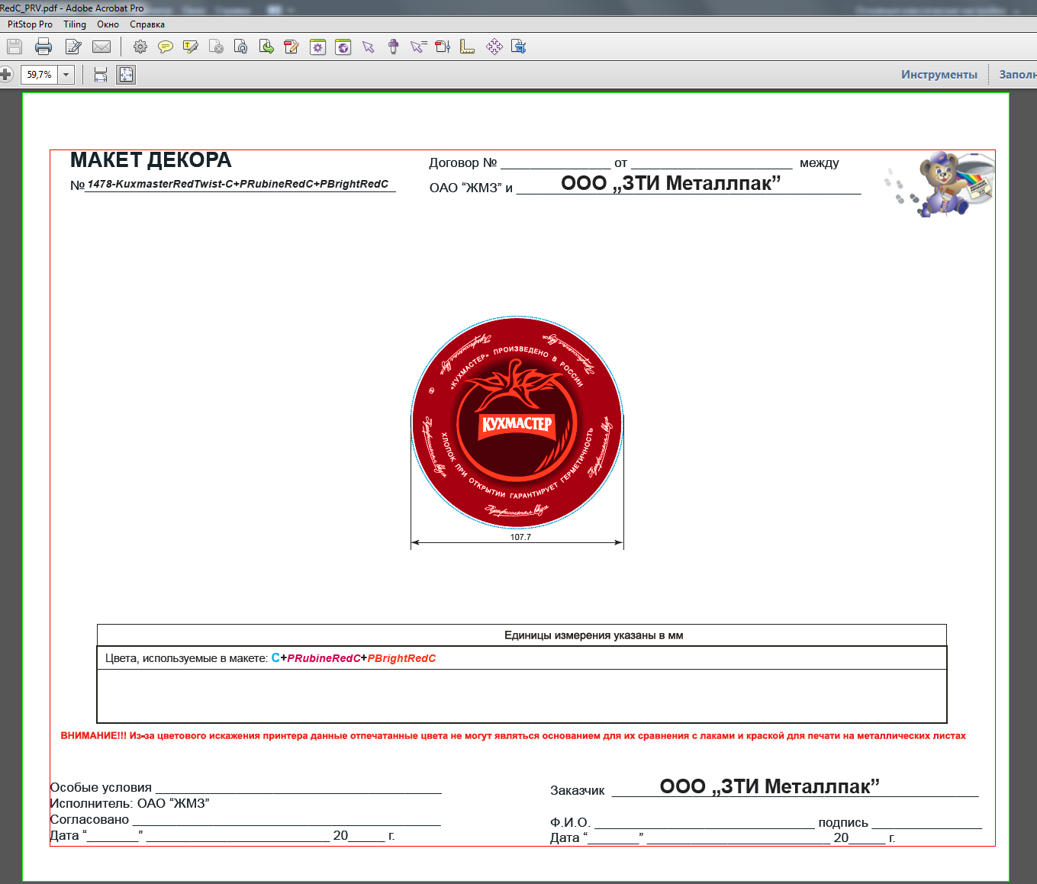1037x884 pixels.
Task: Click ООО ЗТИ Металлпак beside Заказчик
Action: pyautogui.click(x=769, y=786)
